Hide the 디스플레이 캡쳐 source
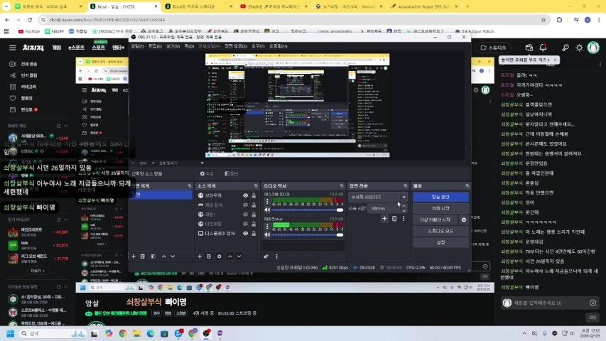Screen dimensions: 606x341 [246, 233]
